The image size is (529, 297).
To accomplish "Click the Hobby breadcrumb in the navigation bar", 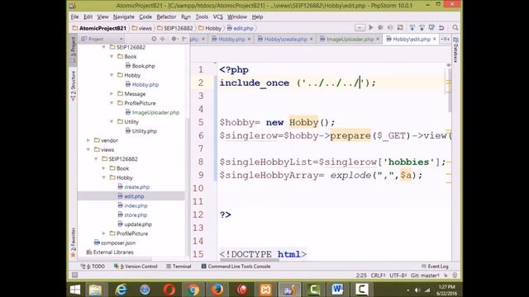I will coord(210,28).
